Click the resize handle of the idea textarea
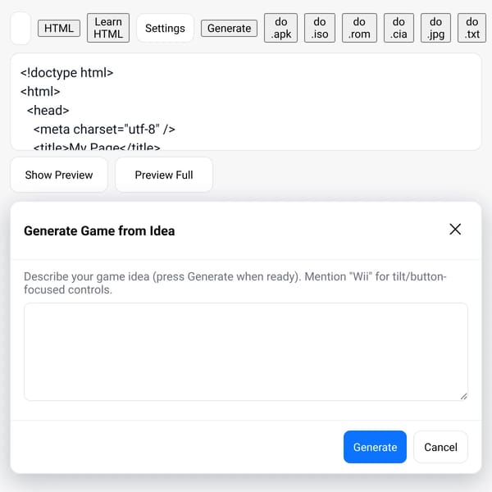 click(x=464, y=396)
